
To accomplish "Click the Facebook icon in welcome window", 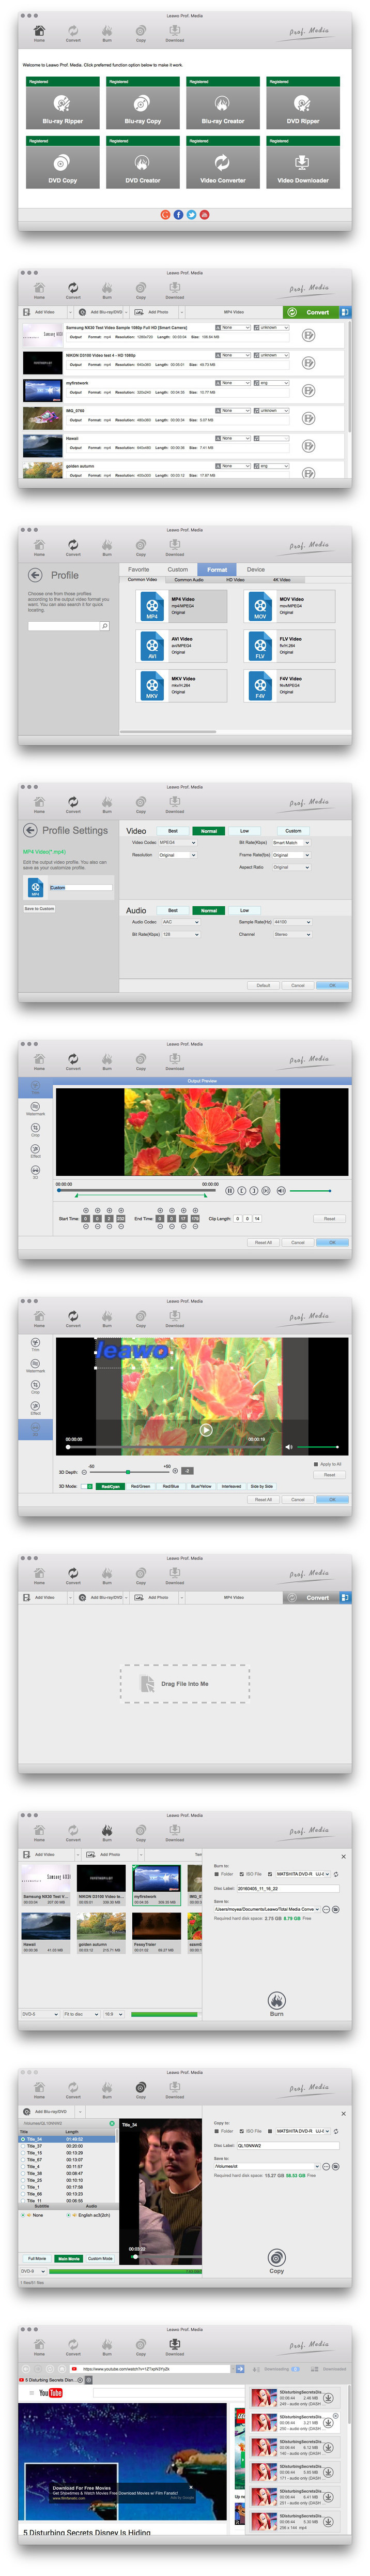I will pos(178,214).
